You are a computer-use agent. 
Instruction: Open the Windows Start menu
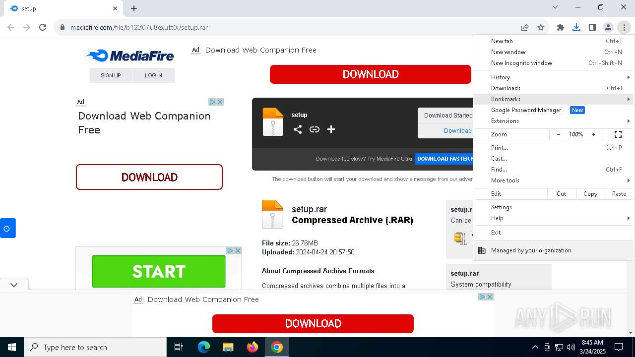pyautogui.click(x=12, y=347)
